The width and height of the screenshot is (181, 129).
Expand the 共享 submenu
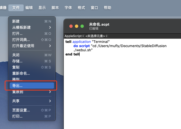point(32,101)
